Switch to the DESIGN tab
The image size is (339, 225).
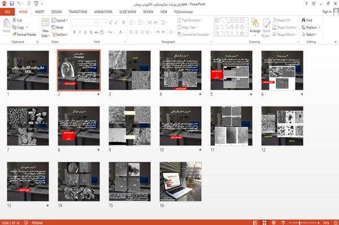click(x=56, y=12)
